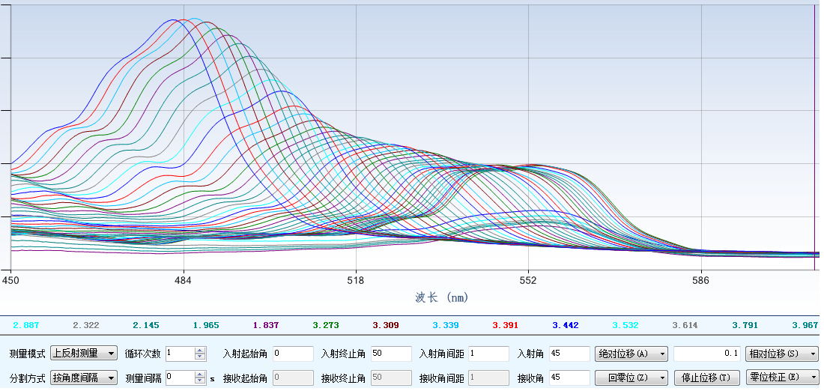The height and width of the screenshot is (391, 824).
Task: Click the 484 wavelength axis label
Action: click(183, 280)
